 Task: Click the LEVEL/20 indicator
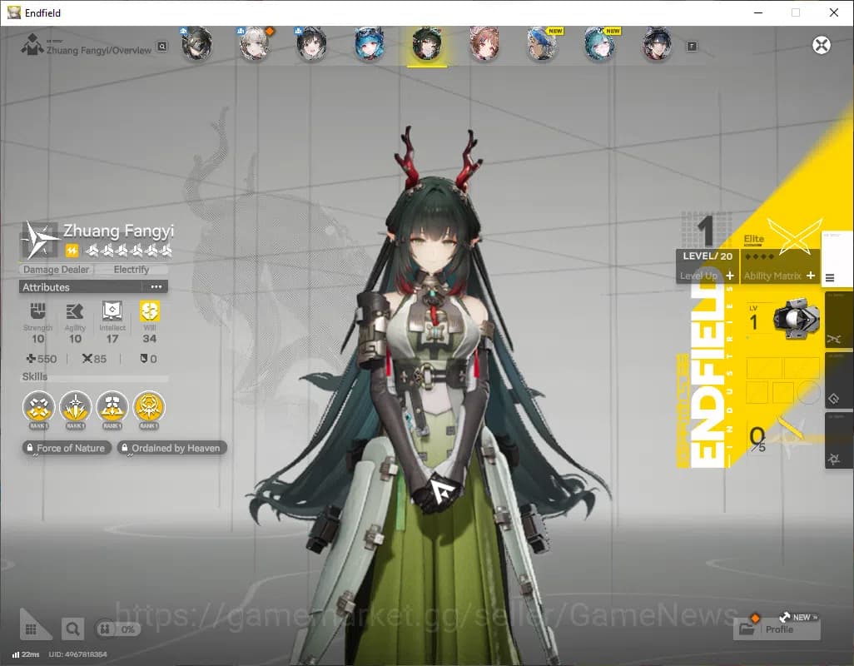click(708, 256)
